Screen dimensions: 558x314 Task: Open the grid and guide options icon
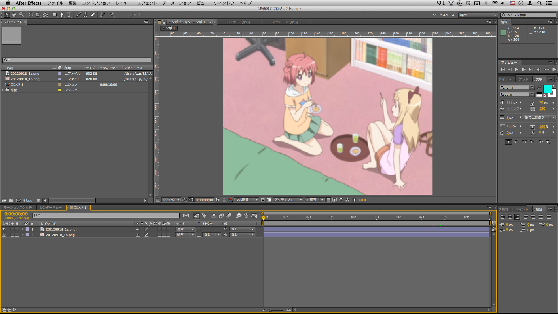(184, 200)
